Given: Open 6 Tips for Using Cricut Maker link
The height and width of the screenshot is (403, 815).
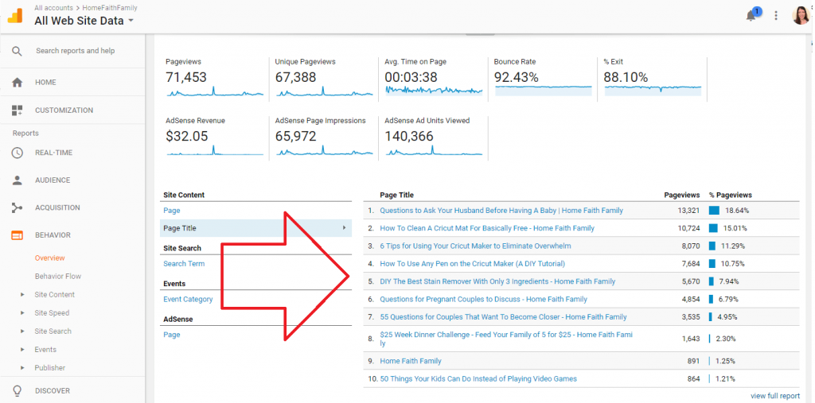Looking at the screenshot, I should (476, 246).
